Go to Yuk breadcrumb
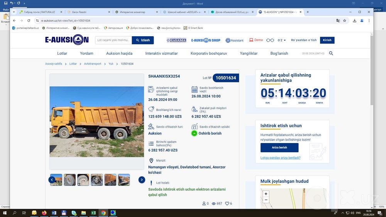The width and height of the screenshot is (386, 217). [x=111, y=64]
